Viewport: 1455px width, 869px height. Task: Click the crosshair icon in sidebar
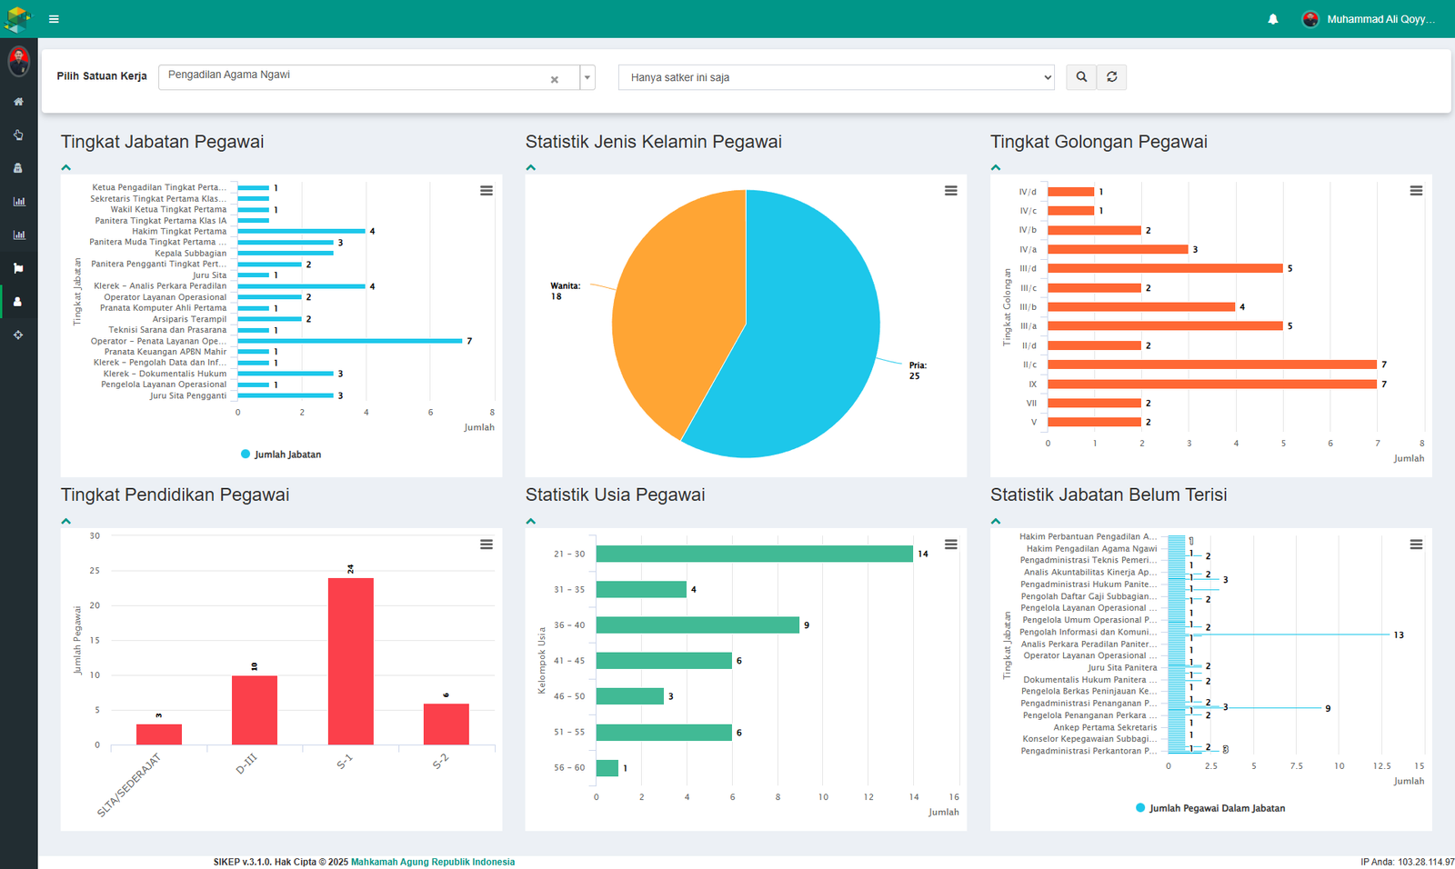pos(18,335)
